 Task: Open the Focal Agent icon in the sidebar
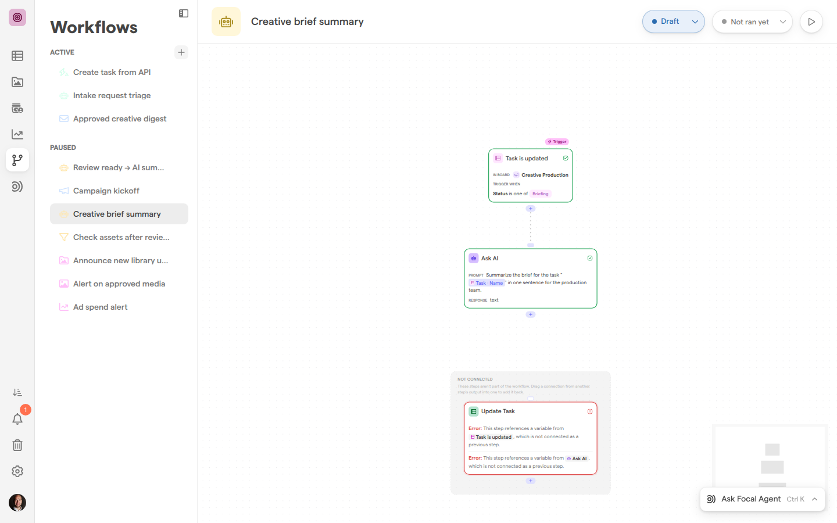pos(17,187)
